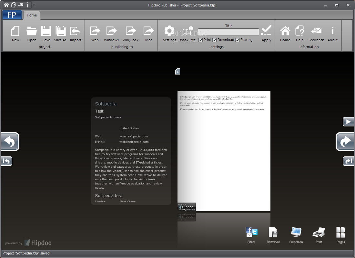Publish the flipbook for Windows
The image size is (355, 258).
[111, 34]
